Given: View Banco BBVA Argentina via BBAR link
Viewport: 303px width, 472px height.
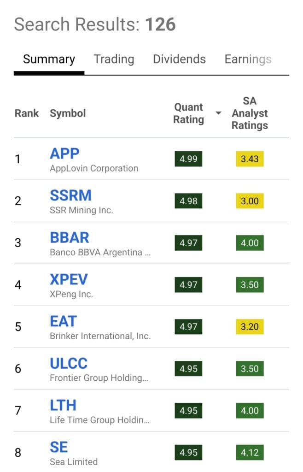Looking at the screenshot, I should click(69, 237).
